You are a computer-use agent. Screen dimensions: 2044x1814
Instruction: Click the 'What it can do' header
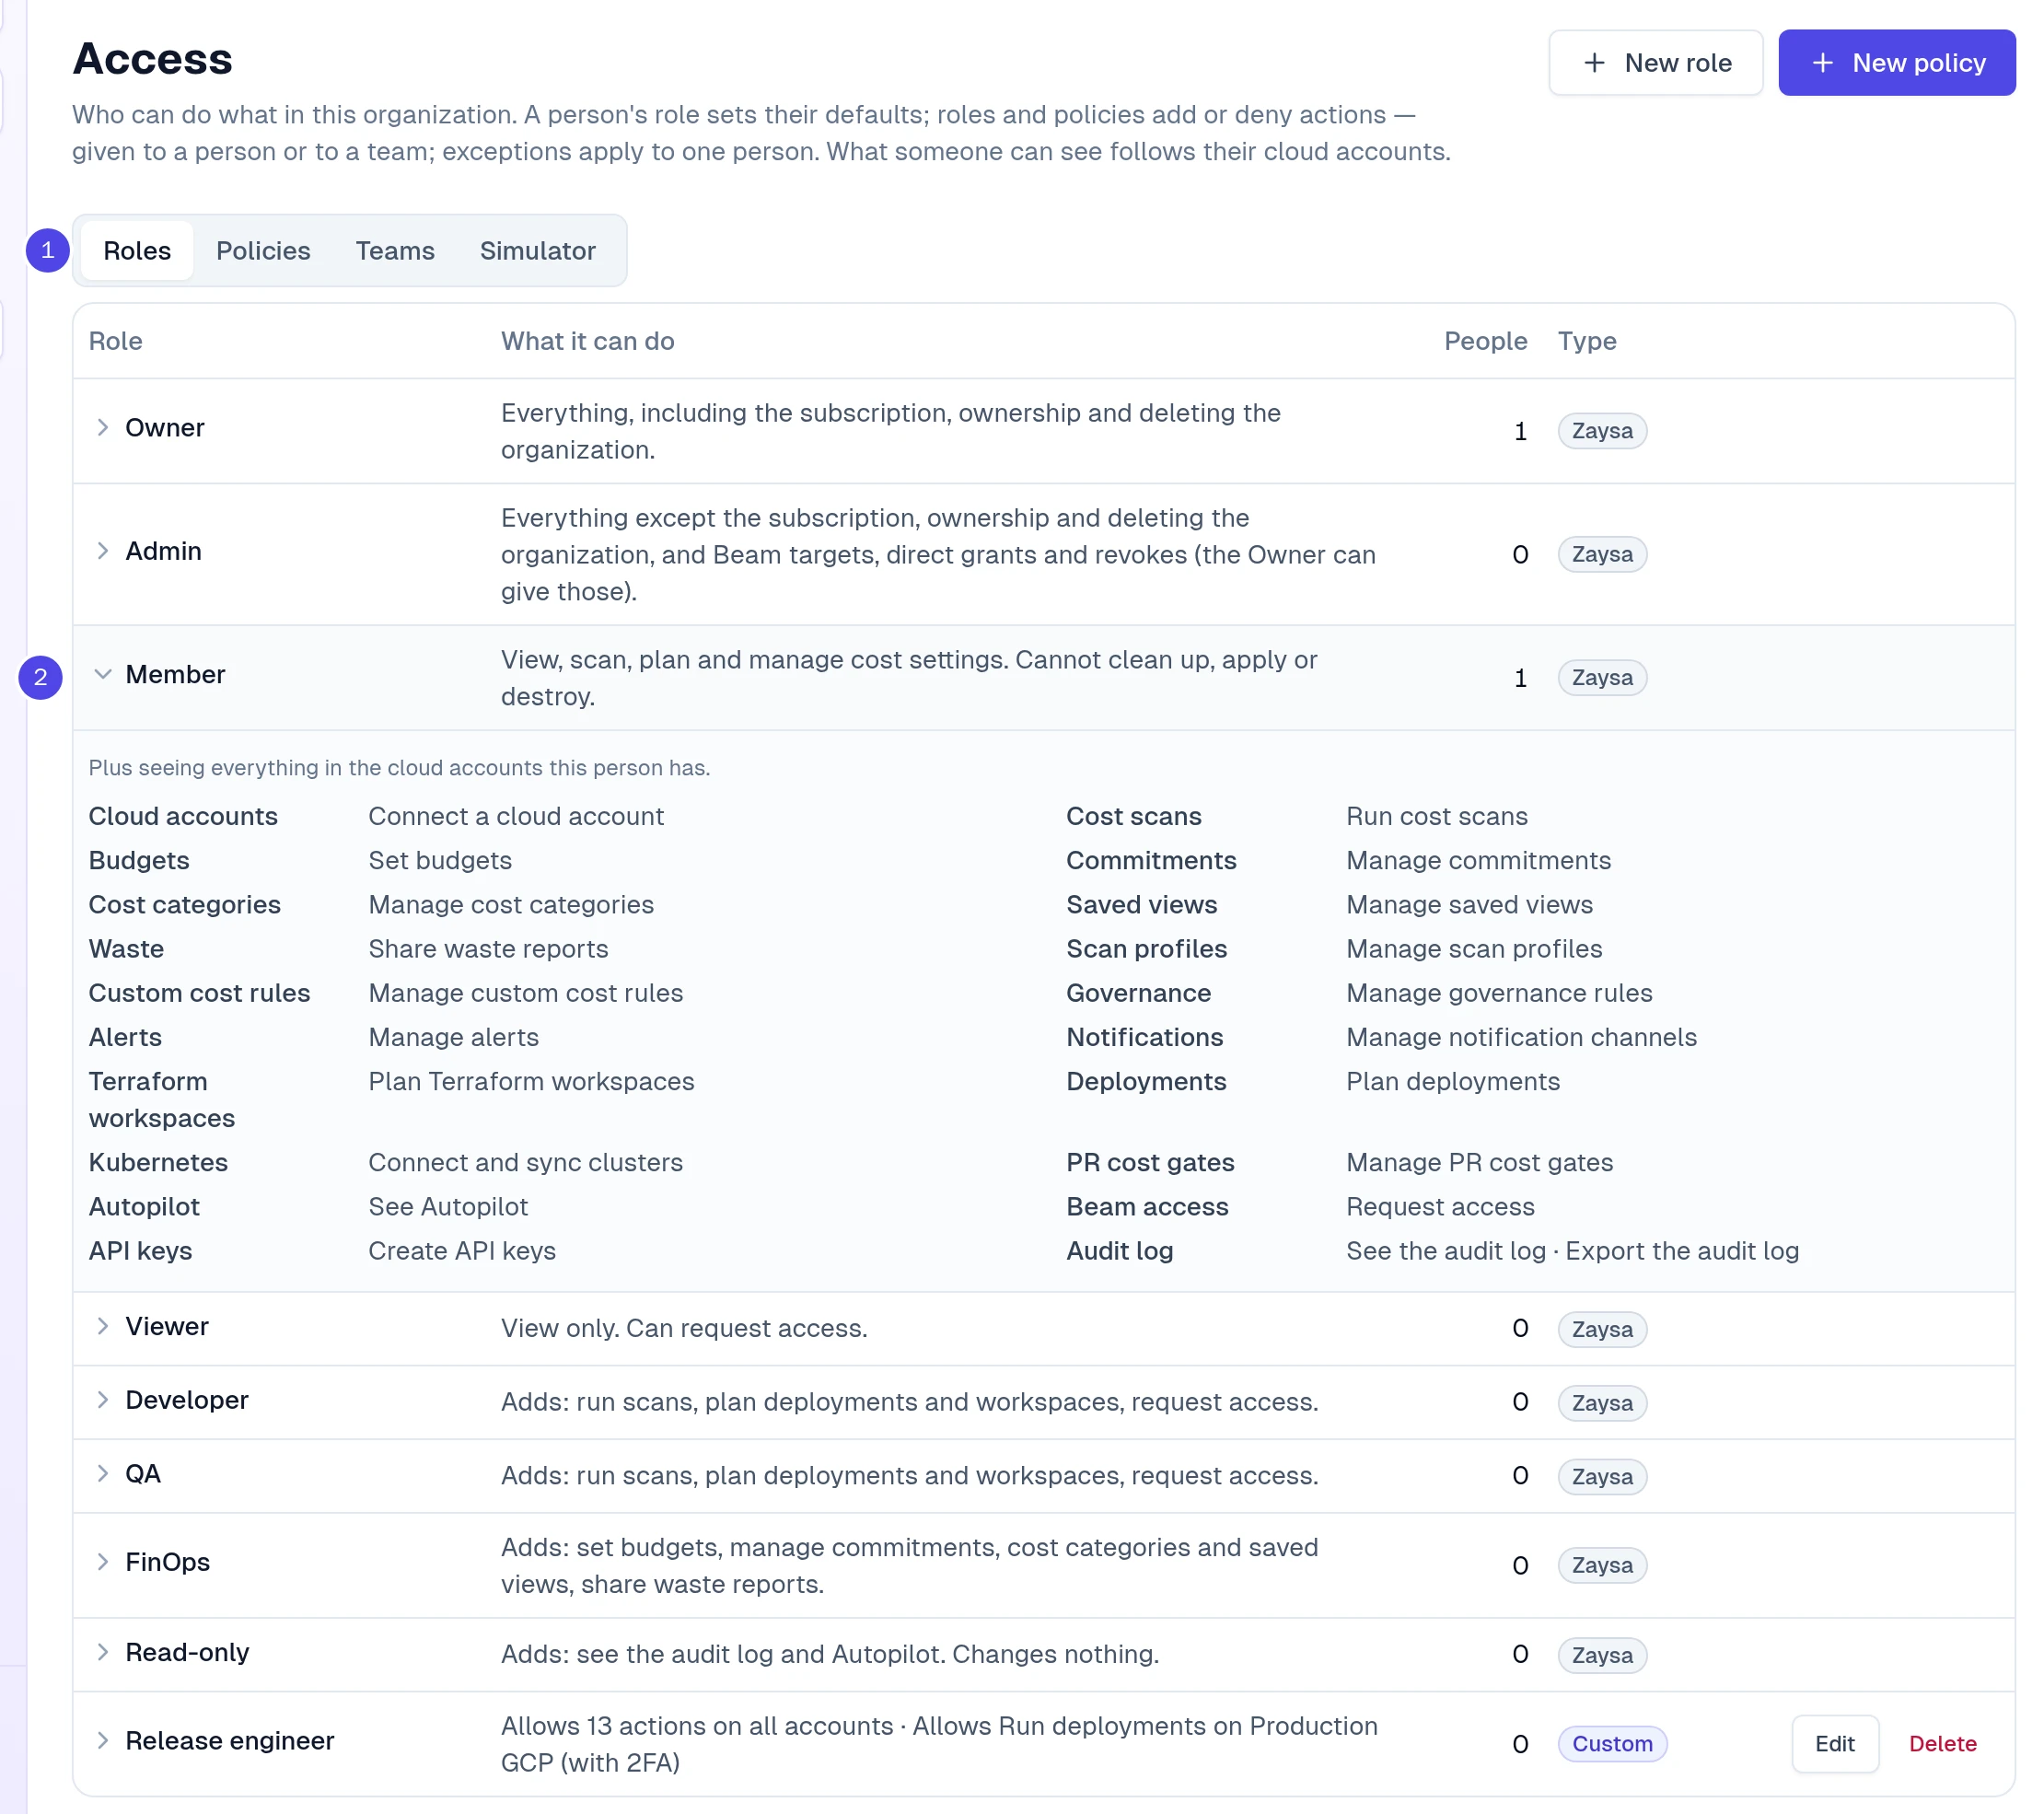pos(588,342)
